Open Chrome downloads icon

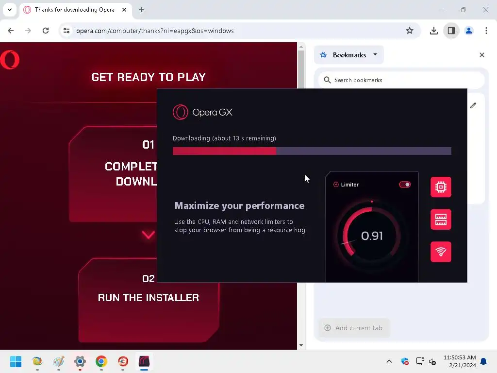[433, 31]
